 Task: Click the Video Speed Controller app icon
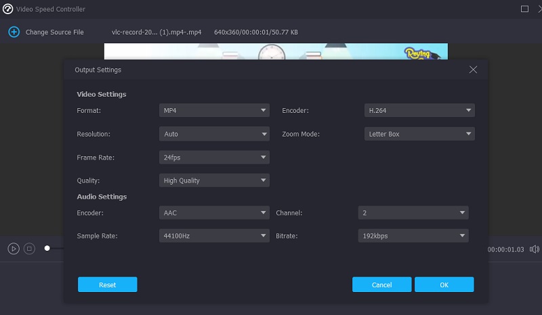pos(9,9)
